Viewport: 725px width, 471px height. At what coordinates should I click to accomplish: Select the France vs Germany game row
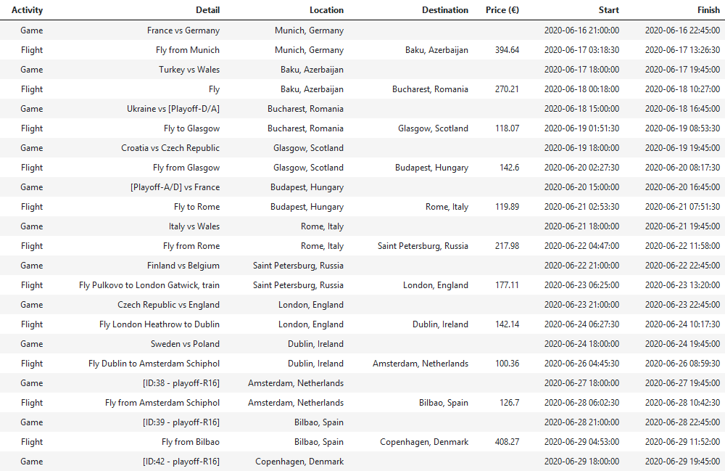click(x=362, y=30)
